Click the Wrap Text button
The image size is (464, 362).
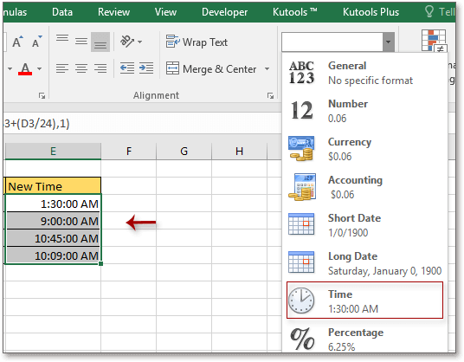click(197, 42)
